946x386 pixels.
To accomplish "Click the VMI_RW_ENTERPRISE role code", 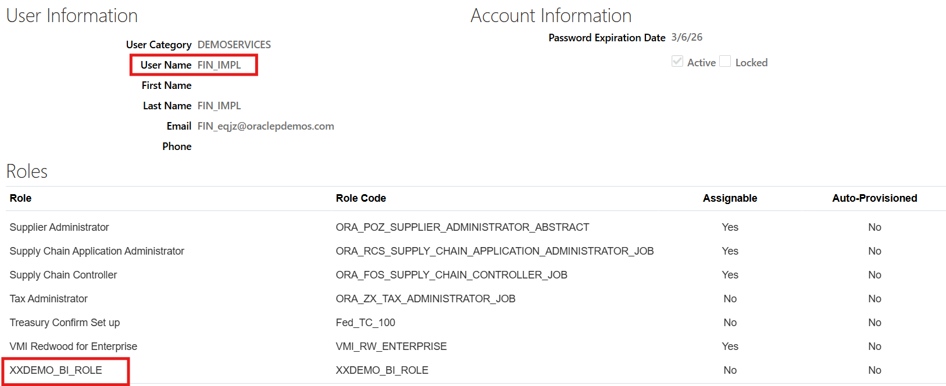I will tap(391, 346).
